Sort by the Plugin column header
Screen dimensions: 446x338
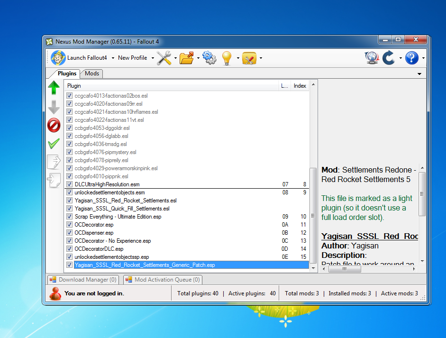[x=171, y=86]
